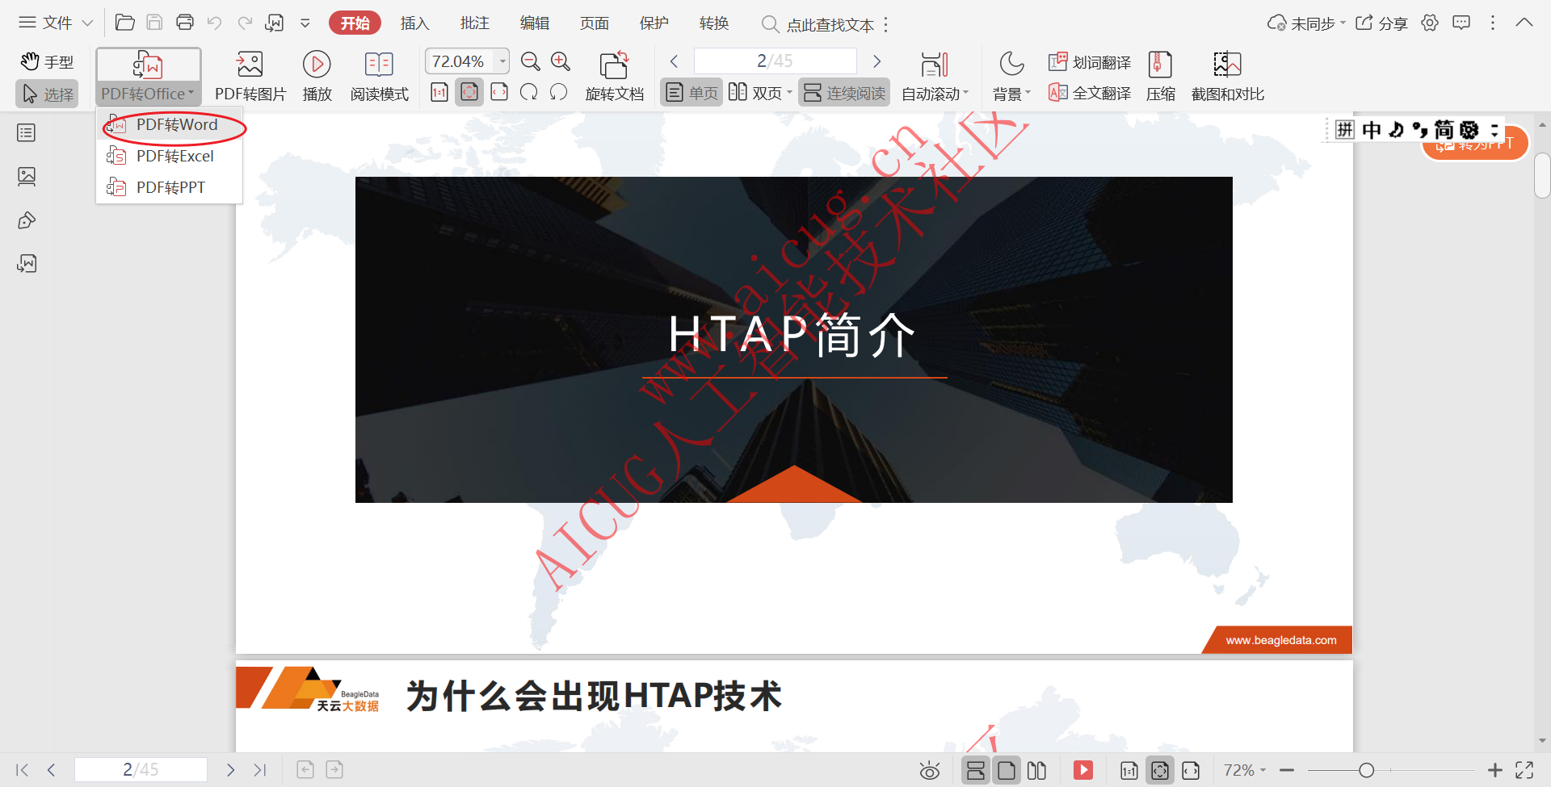Select the hand (手型) tool
The image size is (1551, 787).
pos(46,61)
